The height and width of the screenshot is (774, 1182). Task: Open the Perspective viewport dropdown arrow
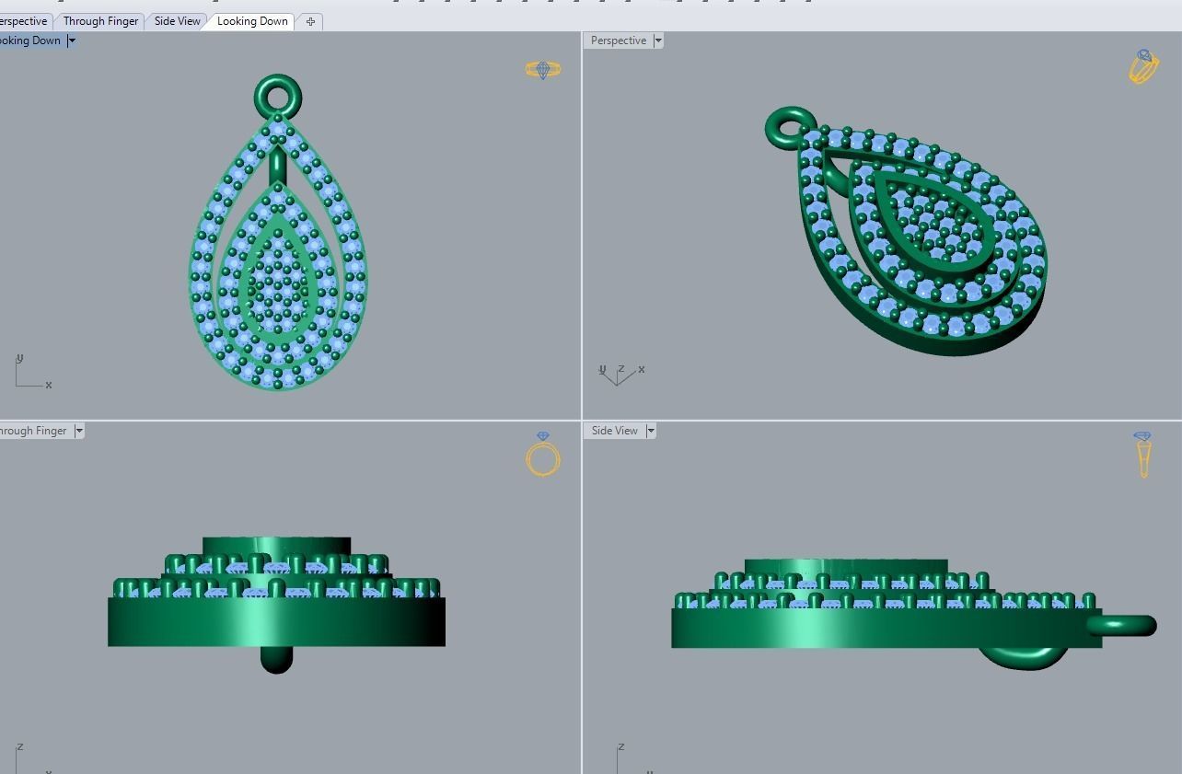[657, 40]
